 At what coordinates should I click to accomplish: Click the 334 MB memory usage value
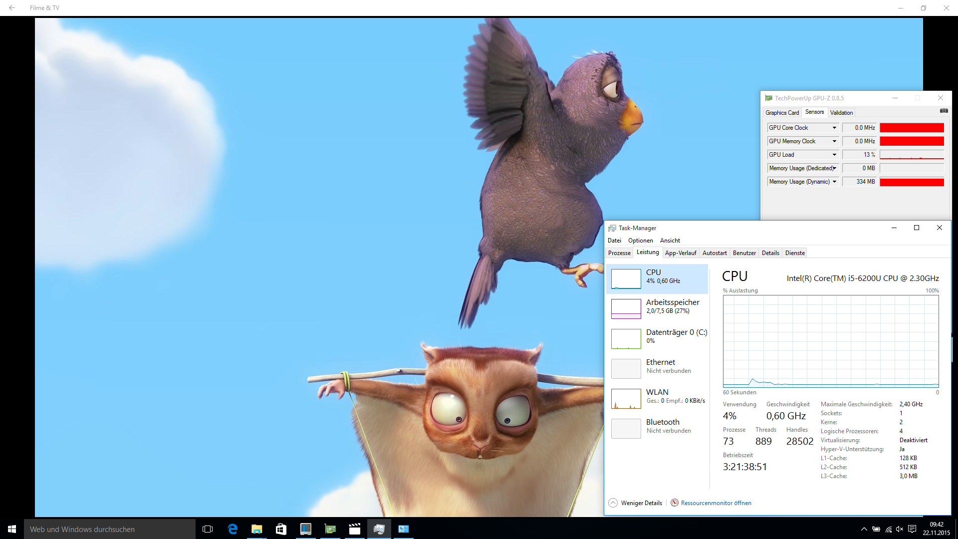pyautogui.click(x=859, y=182)
